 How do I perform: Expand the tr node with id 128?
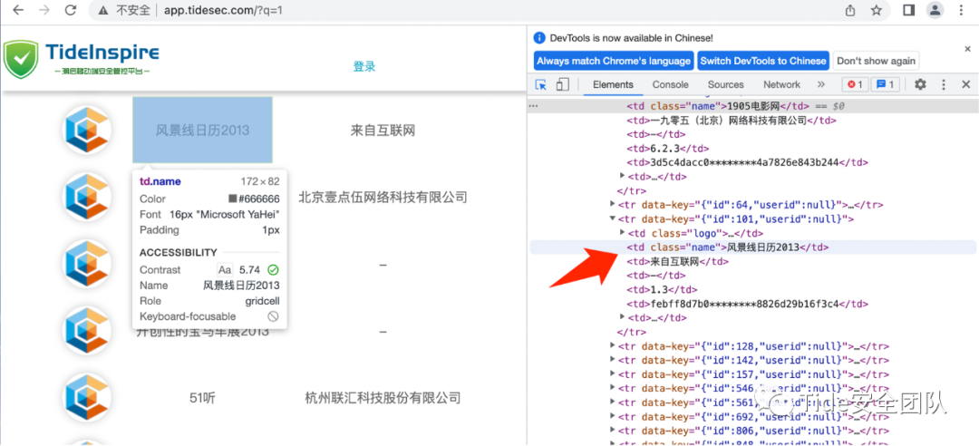[x=613, y=345]
